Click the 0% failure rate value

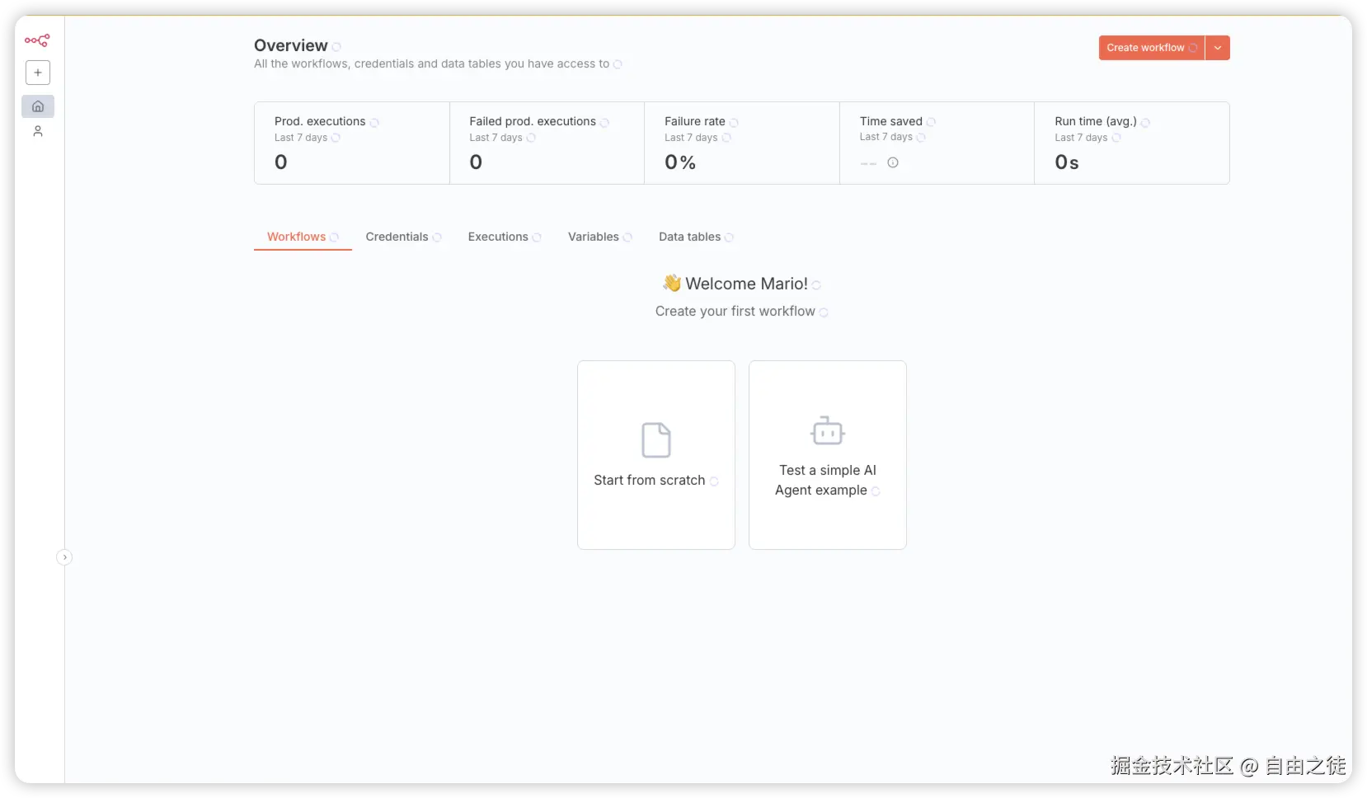tap(680, 162)
